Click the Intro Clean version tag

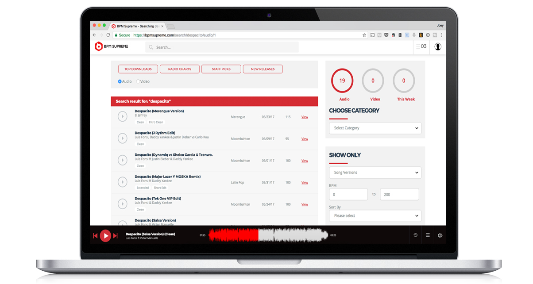156,122
